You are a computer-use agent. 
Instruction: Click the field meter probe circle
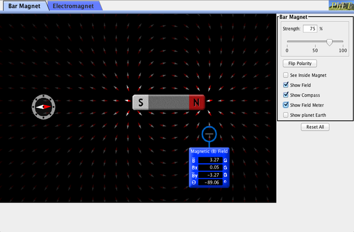point(209,134)
